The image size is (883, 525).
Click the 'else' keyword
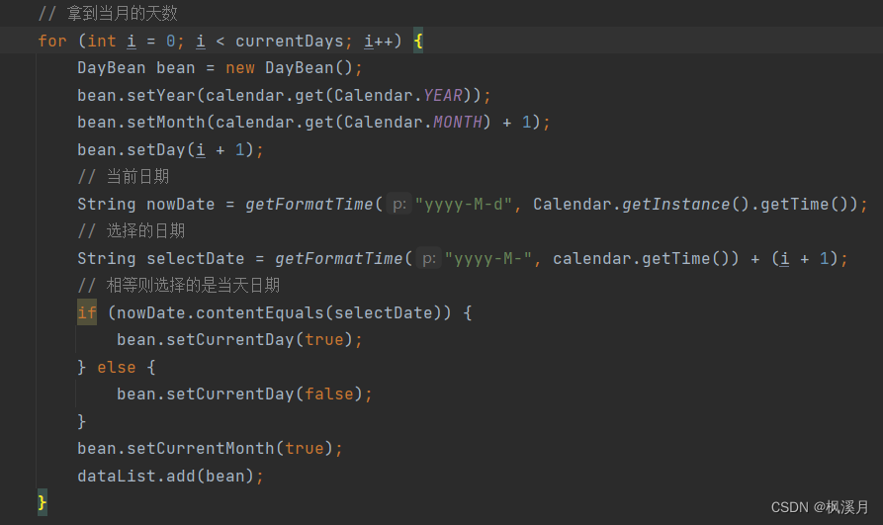click(117, 367)
